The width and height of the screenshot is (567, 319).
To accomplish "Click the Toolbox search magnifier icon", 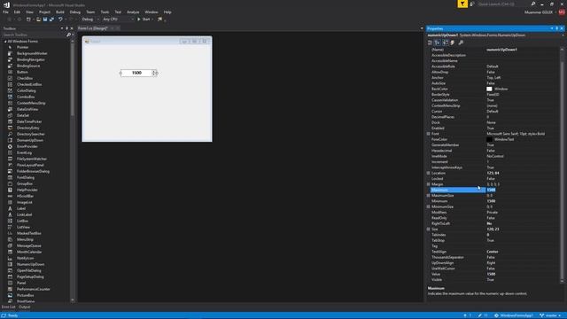I will pos(68,35).
